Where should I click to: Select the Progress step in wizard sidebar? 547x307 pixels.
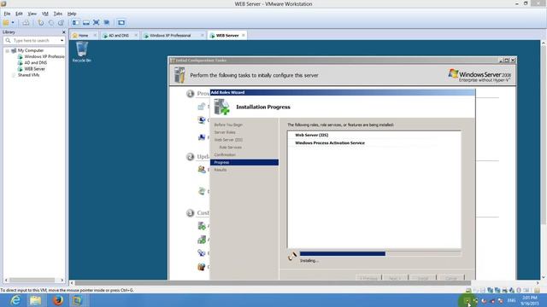(244, 163)
